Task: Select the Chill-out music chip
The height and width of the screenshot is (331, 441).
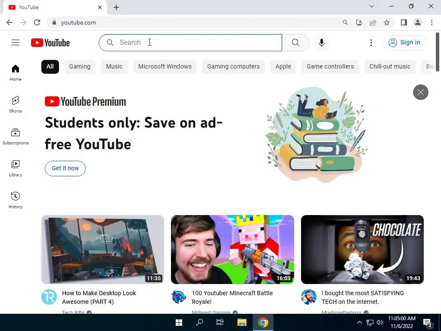Action: (390, 67)
